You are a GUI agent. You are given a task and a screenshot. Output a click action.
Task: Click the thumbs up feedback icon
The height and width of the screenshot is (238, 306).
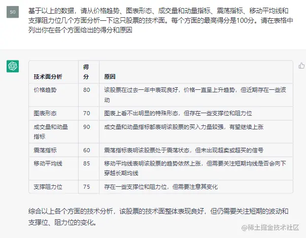(301, 65)
